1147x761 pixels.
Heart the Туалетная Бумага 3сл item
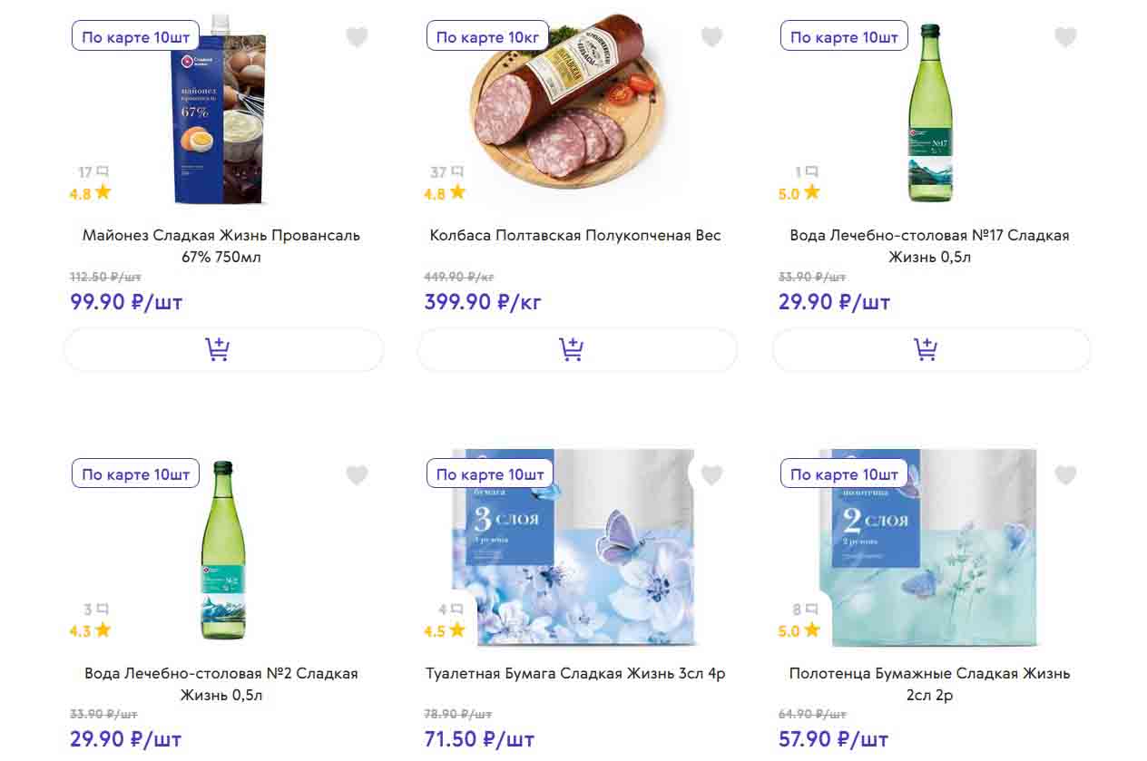pyautogui.click(x=711, y=474)
